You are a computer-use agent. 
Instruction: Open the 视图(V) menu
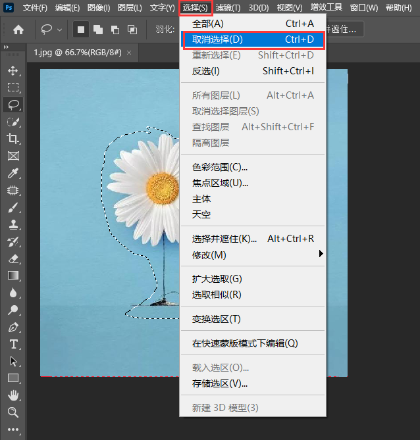coord(290,8)
